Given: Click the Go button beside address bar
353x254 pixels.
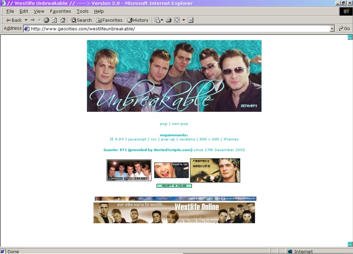Looking at the screenshot, I should (x=344, y=28).
